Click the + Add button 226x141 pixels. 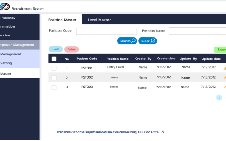[x=55, y=49]
